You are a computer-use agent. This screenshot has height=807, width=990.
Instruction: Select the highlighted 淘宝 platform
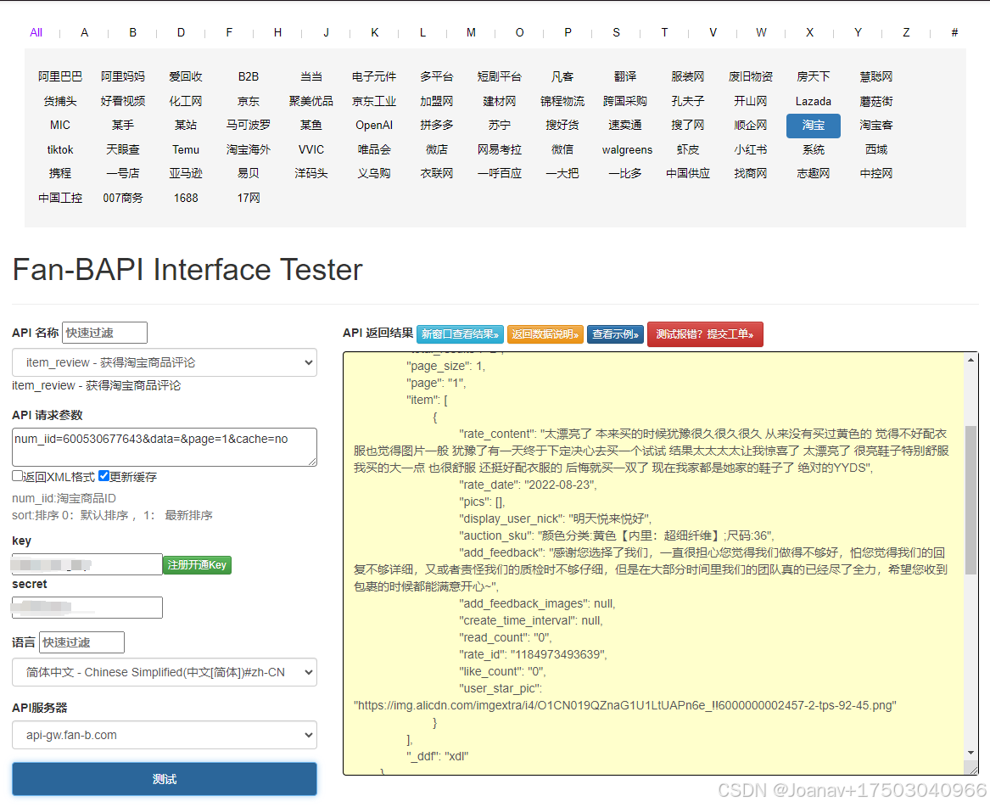(814, 126)
